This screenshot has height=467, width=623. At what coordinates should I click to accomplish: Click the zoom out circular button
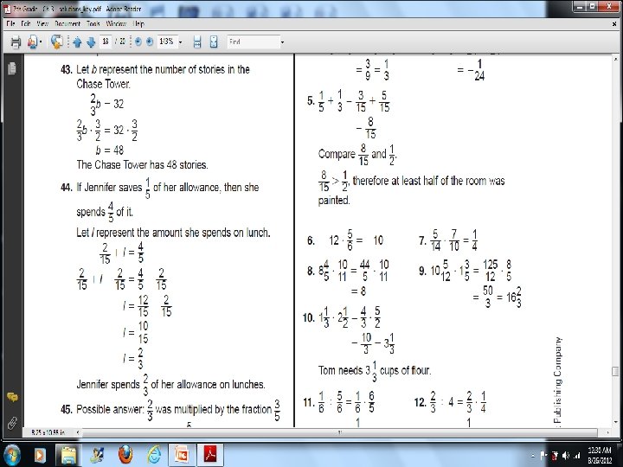[x=138, y=42]
